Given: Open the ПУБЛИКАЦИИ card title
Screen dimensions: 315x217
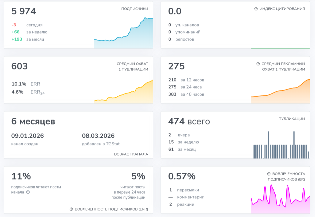Looking at the screenshot, I should [292, 119].
